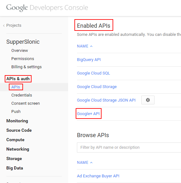The height and width of the screenshot is (183, 181).
Task: Click the back chevron beside Projects
Action: (4, 25)
